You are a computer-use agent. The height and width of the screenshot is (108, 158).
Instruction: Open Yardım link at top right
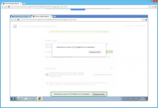click(143, 26)
